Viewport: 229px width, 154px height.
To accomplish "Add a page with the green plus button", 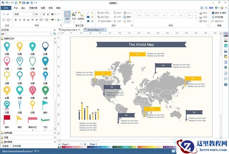I will (85, 144).
